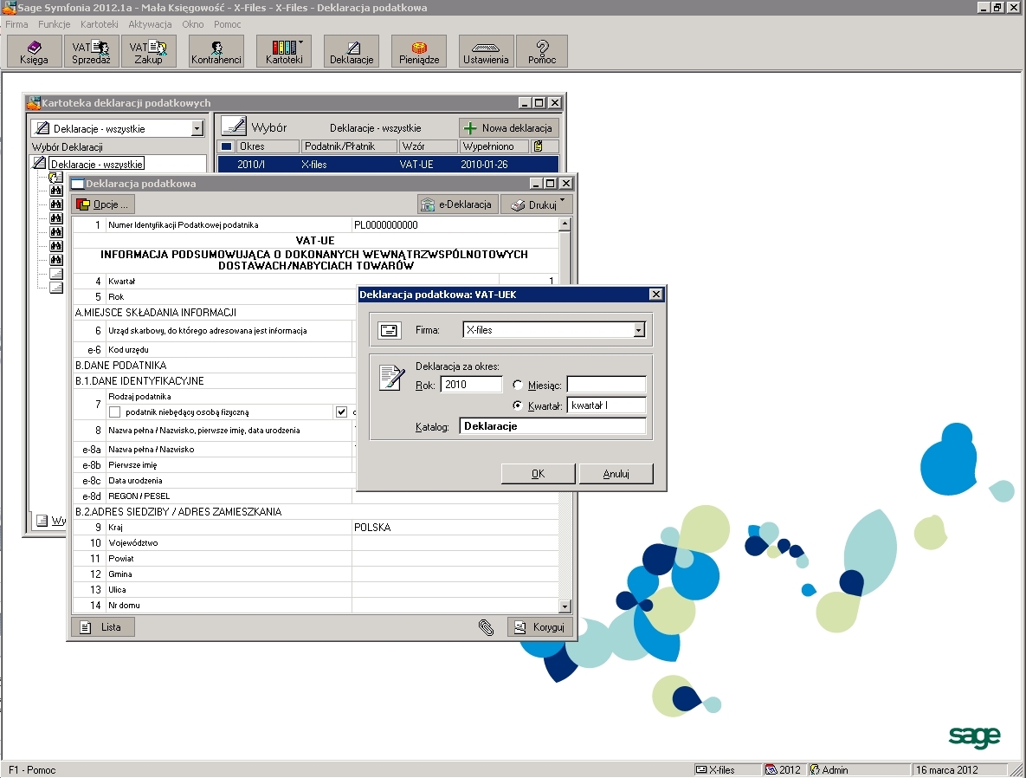This screenshot has width=1026, height=778.
Task: Open Ustawienia settings toolbar button
Action: click(x=486, y=51)
